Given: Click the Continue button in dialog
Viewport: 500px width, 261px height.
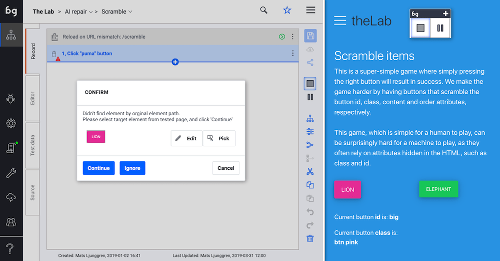Looking at the screenshot, I should [x=98, y=168].
